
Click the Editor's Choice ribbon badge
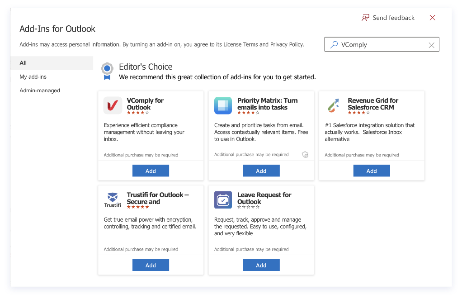(107, 71)
